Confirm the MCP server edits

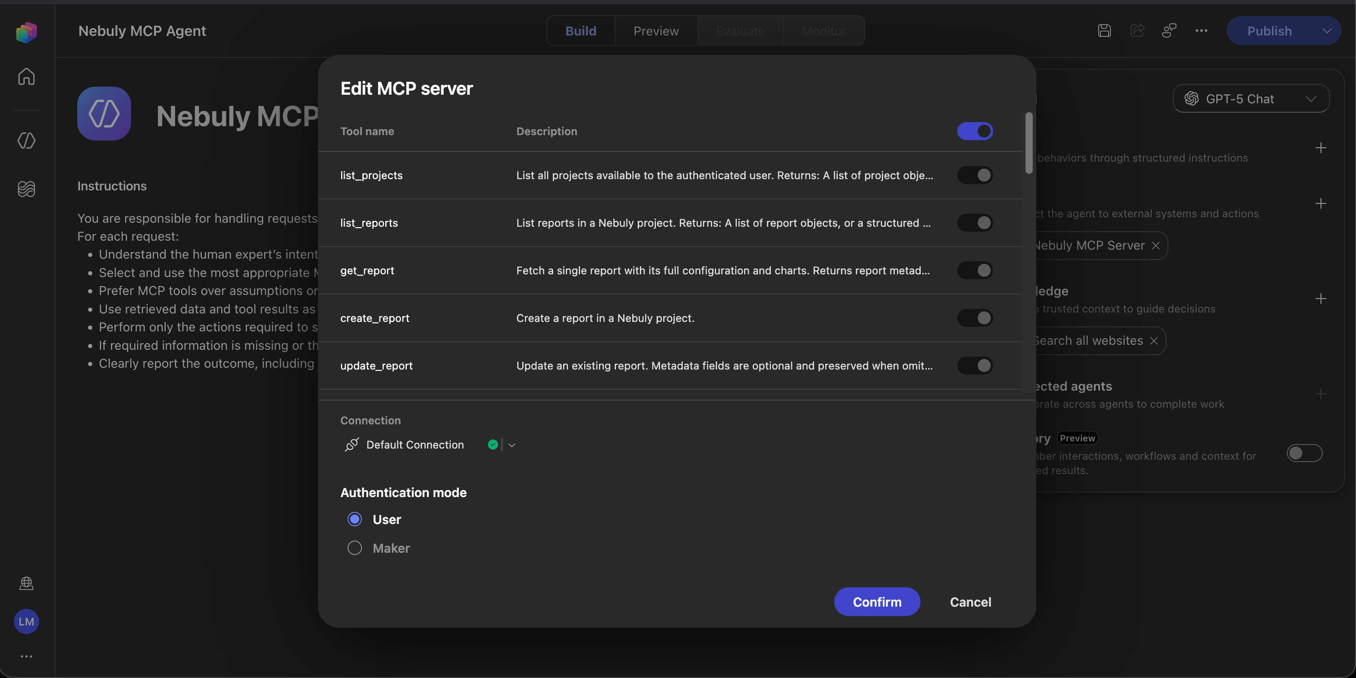click(877, 602)
